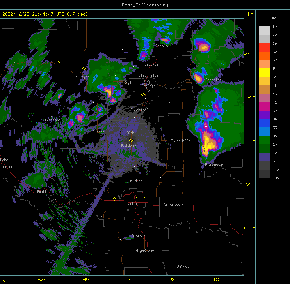Click the white plus marker in the Drumheller storm

[206, 126]
